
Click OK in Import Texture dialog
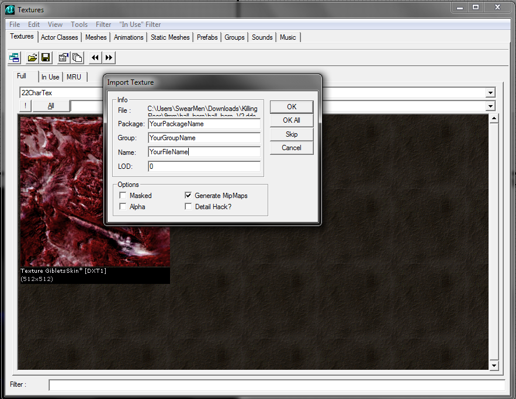pyautogui.click(x=292, y=107)
